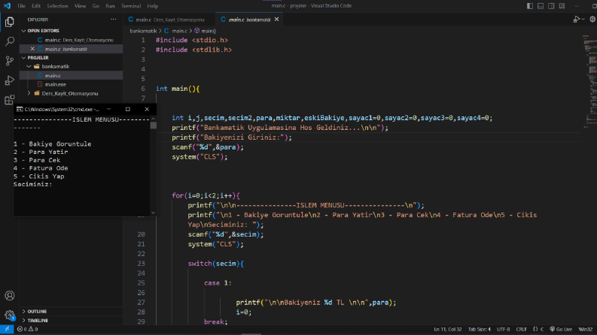Open the Terminal menu
The width and height of the screenshot is (597, 335).
click(x=130, y=6)
